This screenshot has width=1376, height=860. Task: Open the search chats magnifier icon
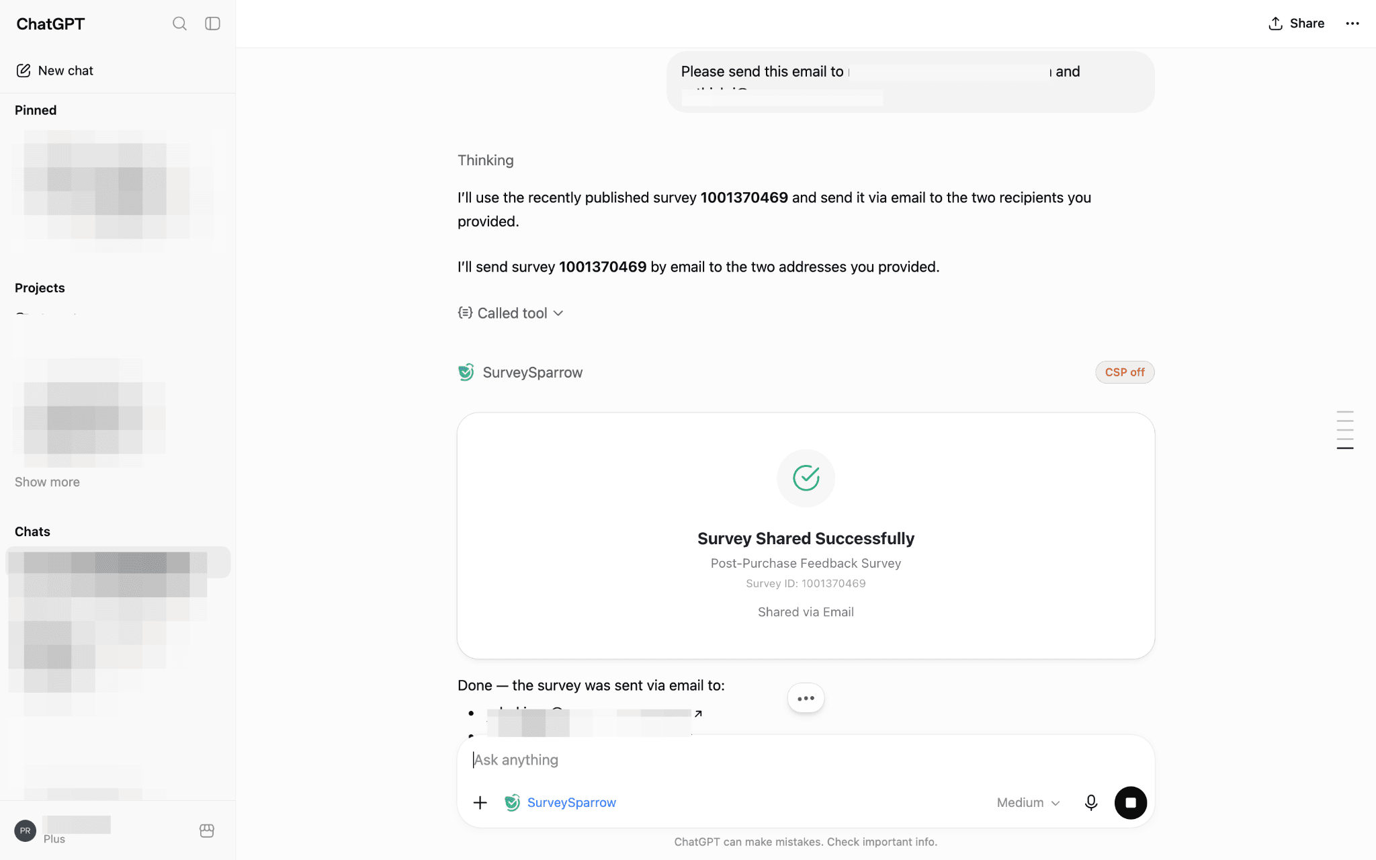pyautogui.click(x=179, y=24)
